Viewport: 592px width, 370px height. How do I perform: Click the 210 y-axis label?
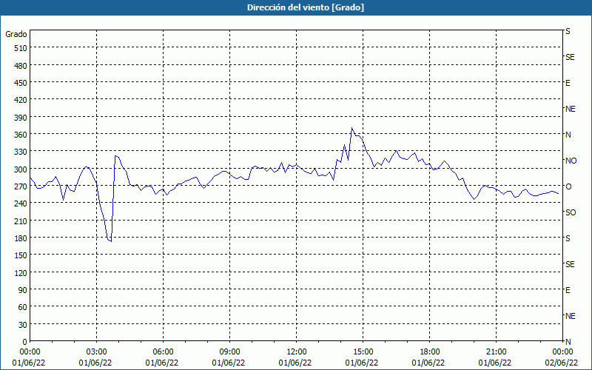[21, 221]
